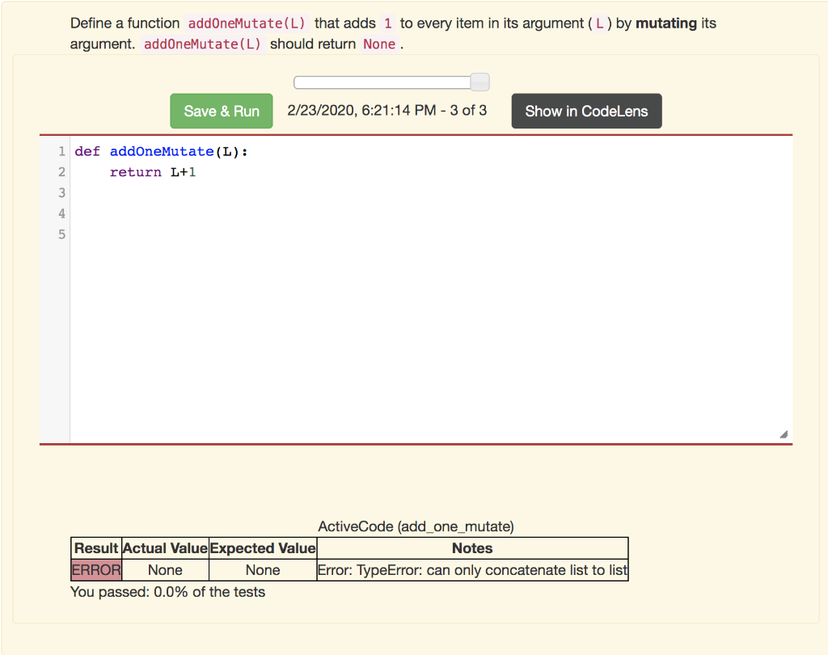Click the L+1 expression on line 2
Viewport: 828px width, 655px height.
tap(185, 171)
